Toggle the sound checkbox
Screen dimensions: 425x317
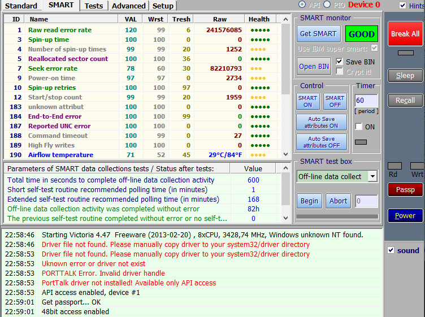click(391, 250)
